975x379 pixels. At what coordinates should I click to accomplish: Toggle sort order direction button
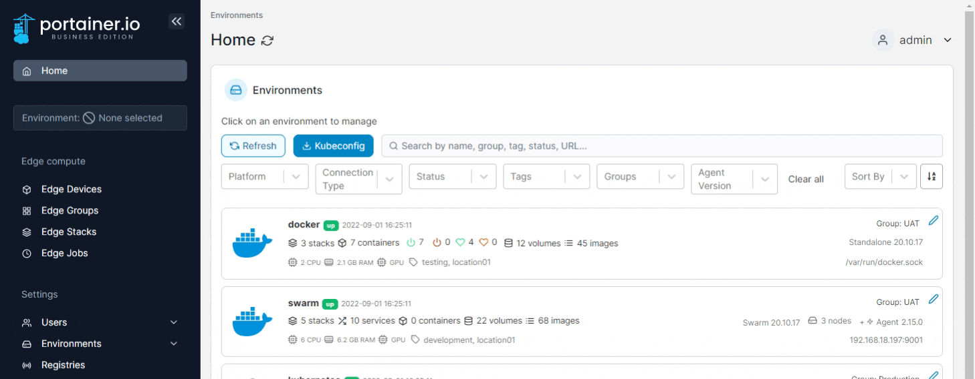pos(932,177)
